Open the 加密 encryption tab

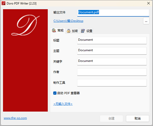coord(72,31)
